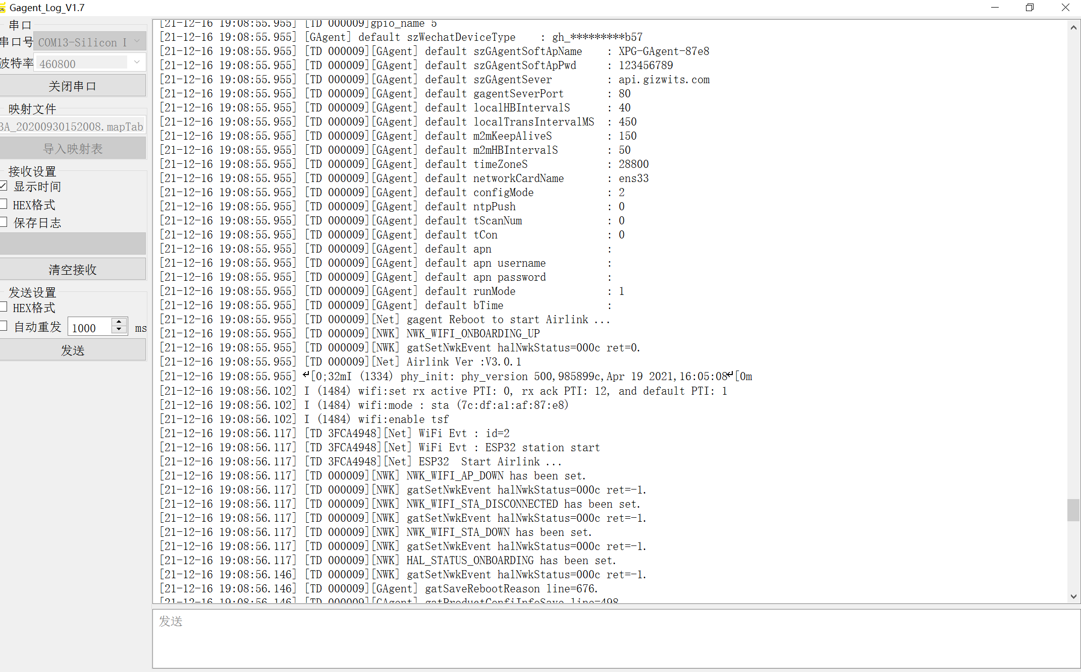Screen dimensions: 1081x672
Task: Close the Gagent_Log window
Action: (1065, 8)
